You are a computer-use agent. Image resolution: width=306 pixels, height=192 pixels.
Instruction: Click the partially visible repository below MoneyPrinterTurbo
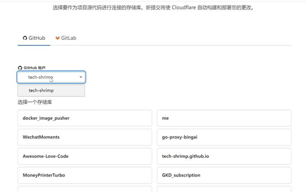pyautogui.click(x=85, y=189)
